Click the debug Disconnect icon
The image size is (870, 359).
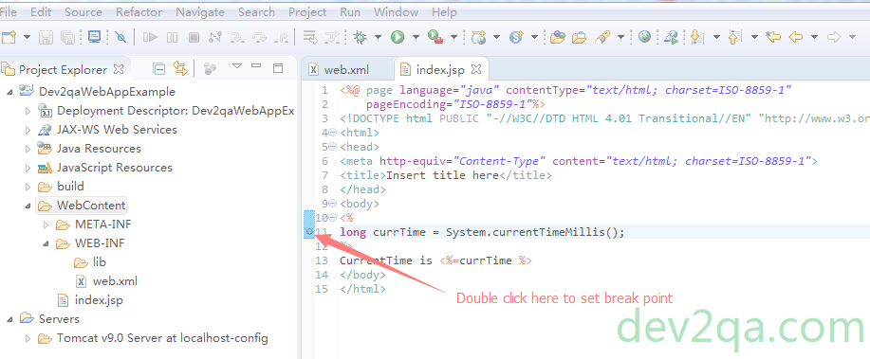(215, 37)
